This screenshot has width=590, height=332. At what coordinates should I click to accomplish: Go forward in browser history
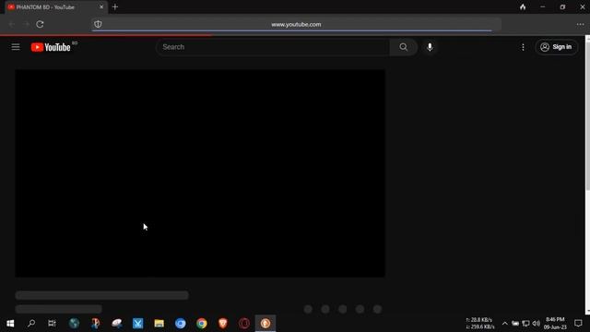point(27,25)
